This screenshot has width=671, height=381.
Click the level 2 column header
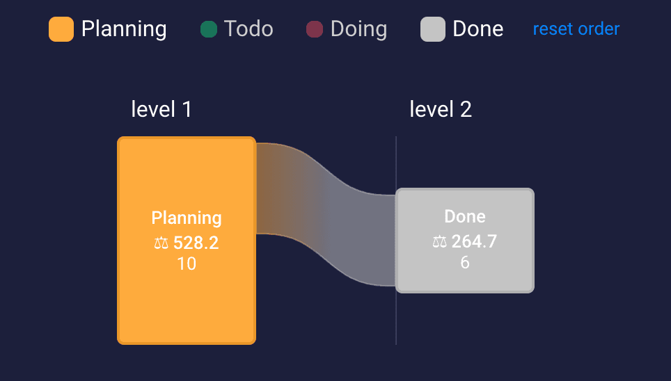[441, 109]
